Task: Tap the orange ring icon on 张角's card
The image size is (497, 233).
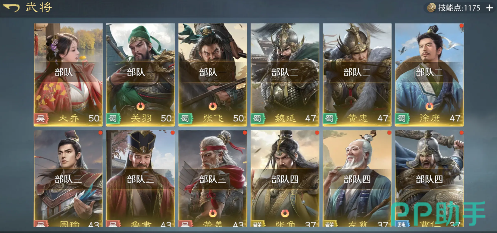Action: tap(285, 213)
